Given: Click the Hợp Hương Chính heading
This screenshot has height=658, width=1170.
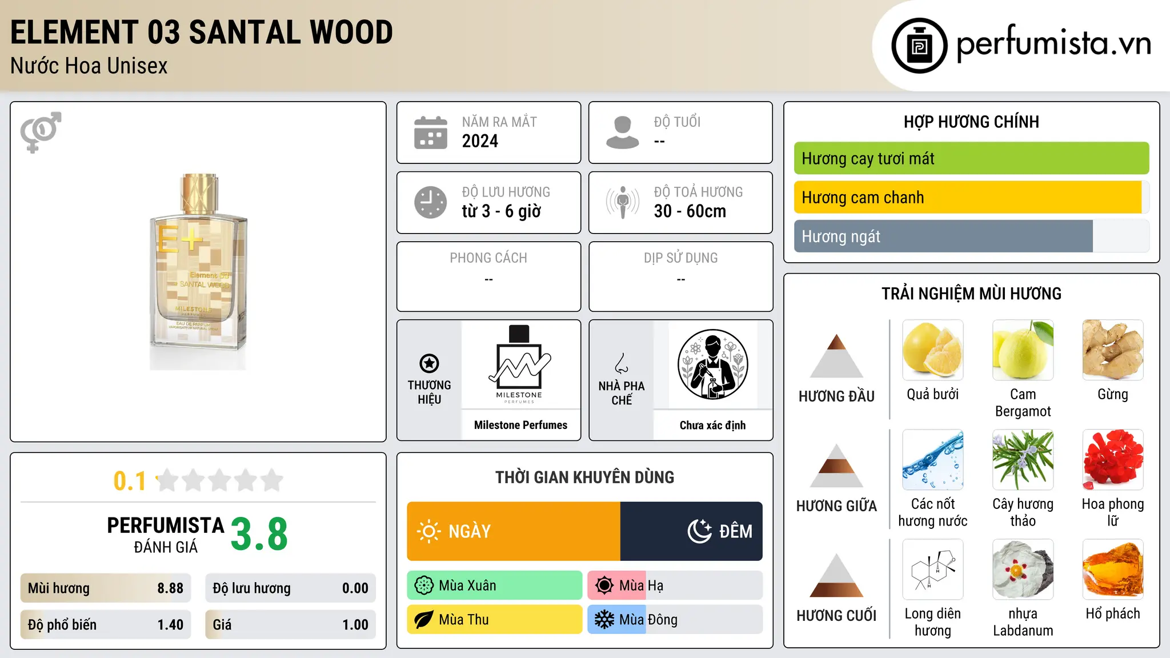Looking at the screenshot, I should coord(971,122).
